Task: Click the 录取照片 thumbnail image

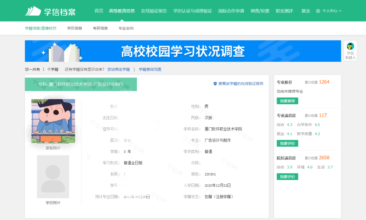Action: pos(53,121)
